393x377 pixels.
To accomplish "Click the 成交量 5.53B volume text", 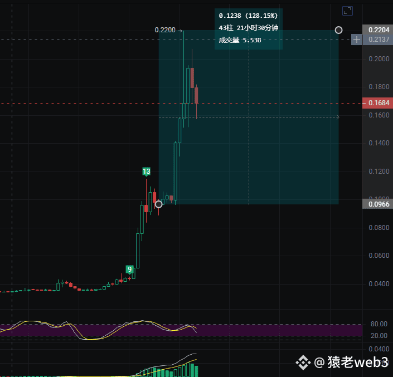I will click(240, 40).
